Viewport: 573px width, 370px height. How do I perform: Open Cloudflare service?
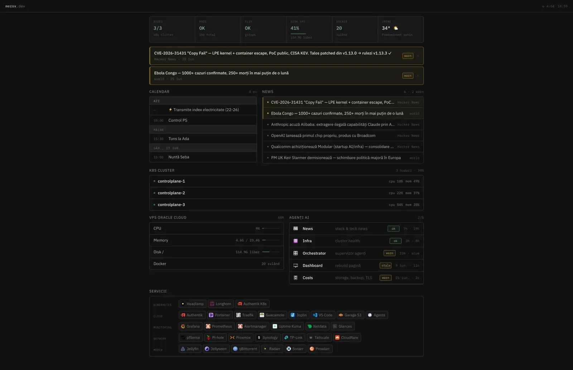coord(347,337)
